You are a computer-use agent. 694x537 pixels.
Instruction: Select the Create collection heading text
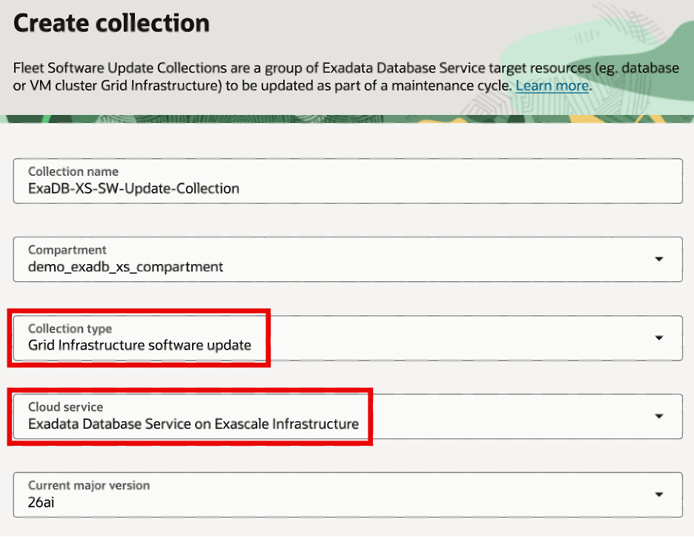coord(111,23)
